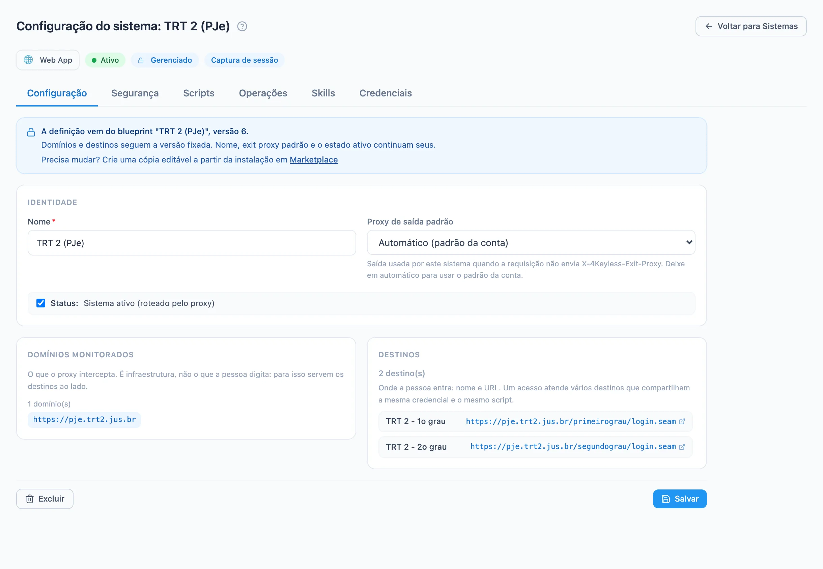The image size is (823, 569).
Task: Save changes with the Salvar button
Action: [x=680, y=499]
